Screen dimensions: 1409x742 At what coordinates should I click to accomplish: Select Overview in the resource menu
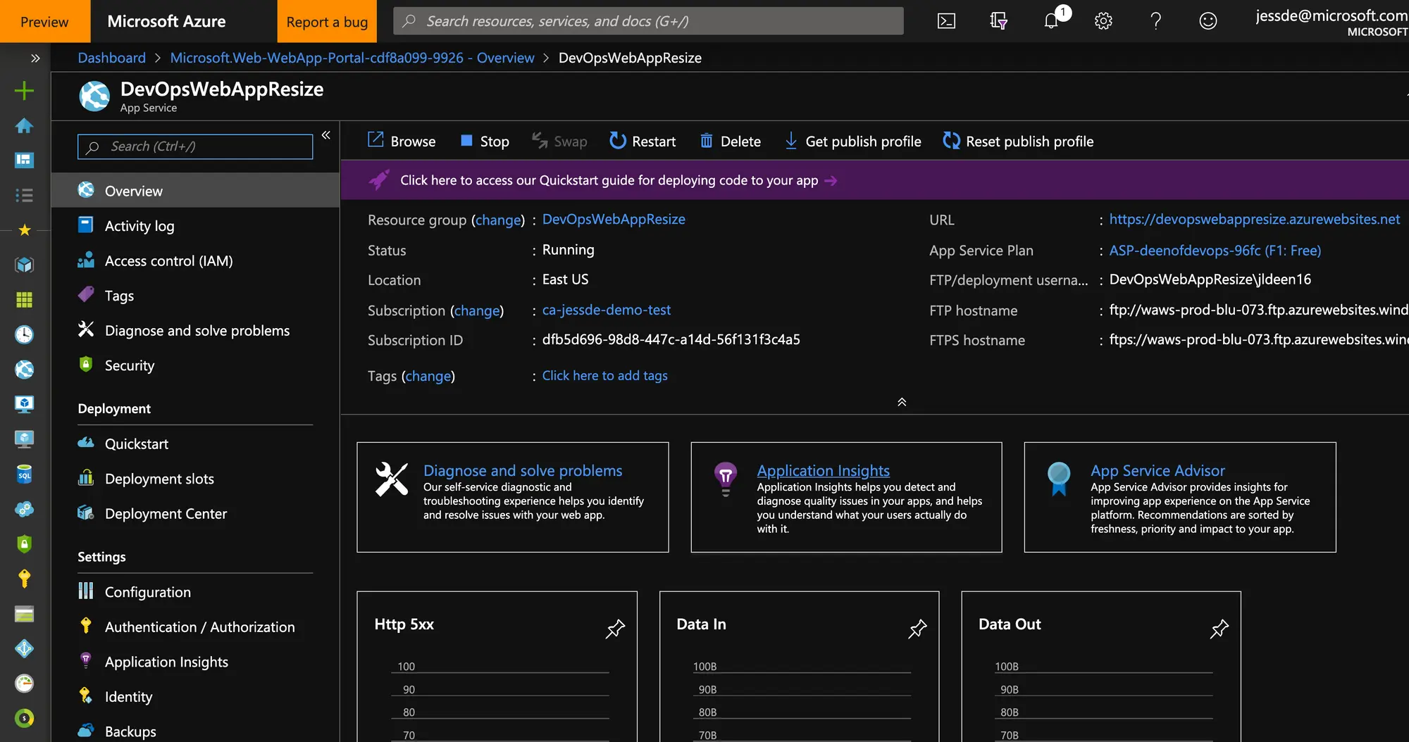195,191
